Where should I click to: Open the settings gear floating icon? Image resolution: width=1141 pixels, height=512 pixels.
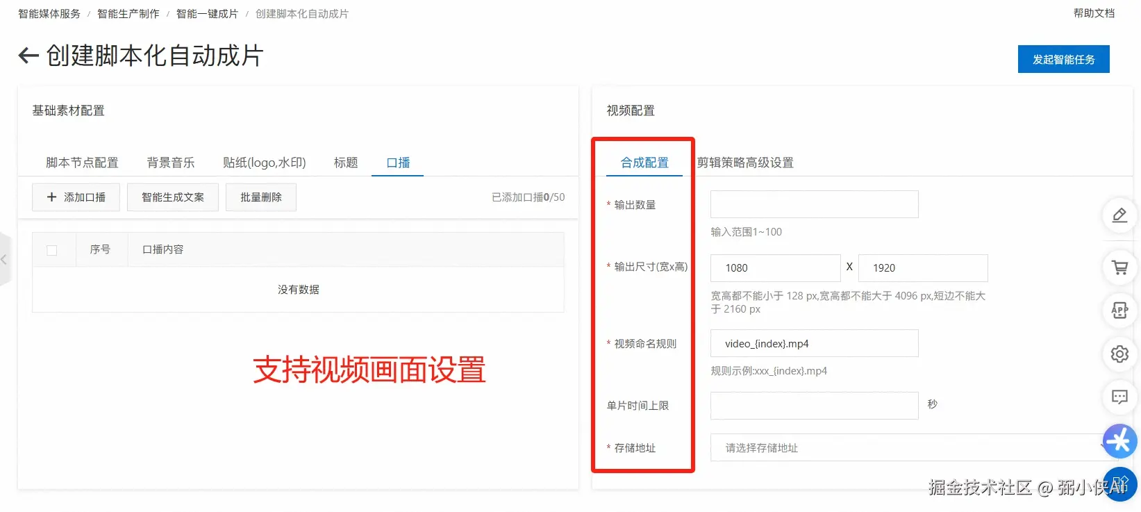(x=1119, y=354)
